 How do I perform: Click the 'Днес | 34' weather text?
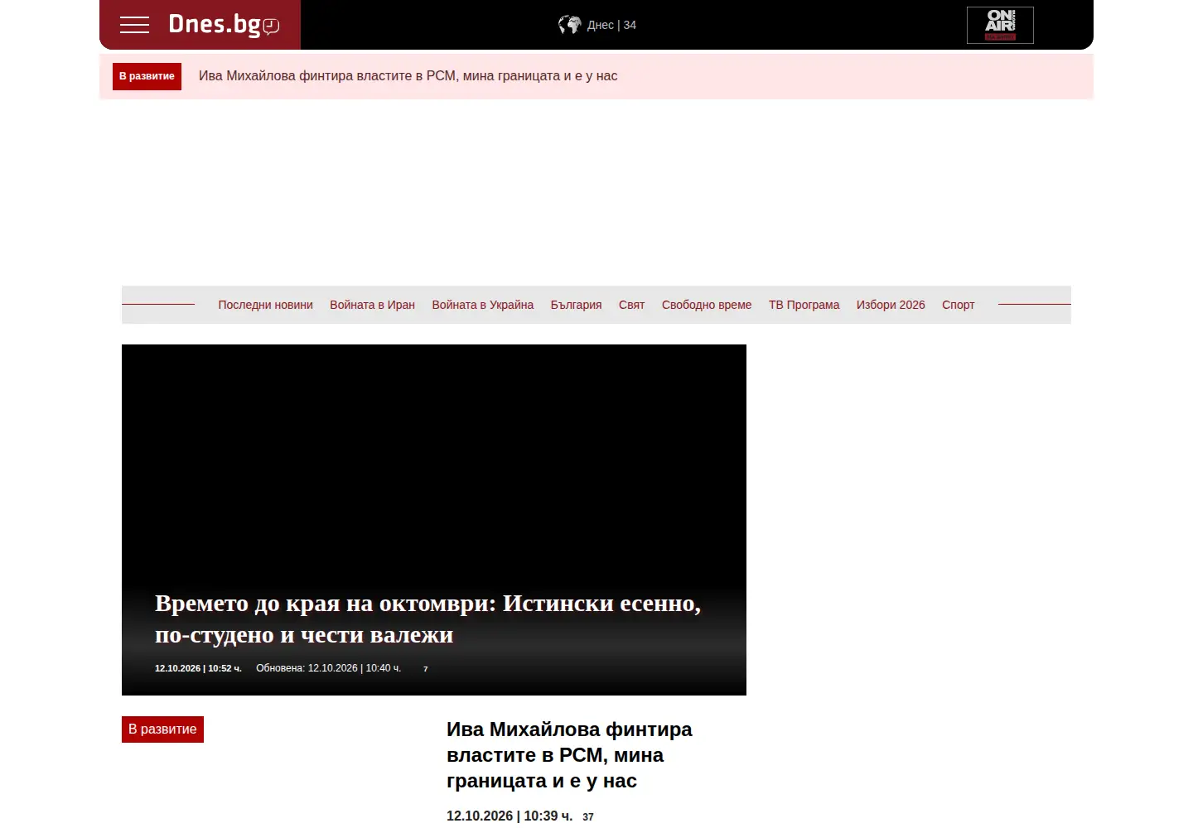point(611,25)
